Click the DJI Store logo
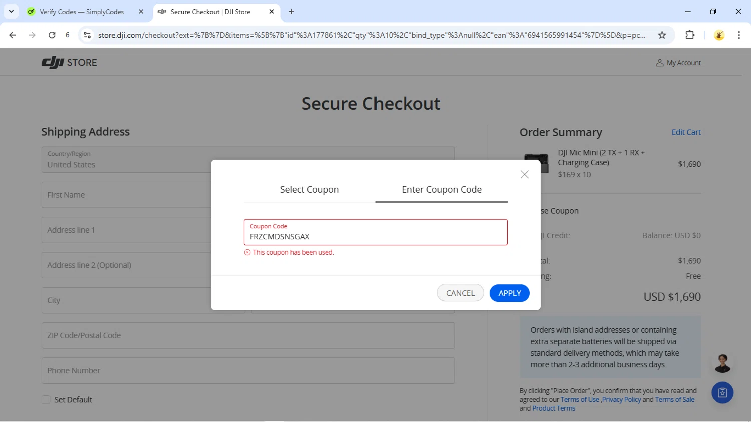751x422 pixels. pos(69,63)
